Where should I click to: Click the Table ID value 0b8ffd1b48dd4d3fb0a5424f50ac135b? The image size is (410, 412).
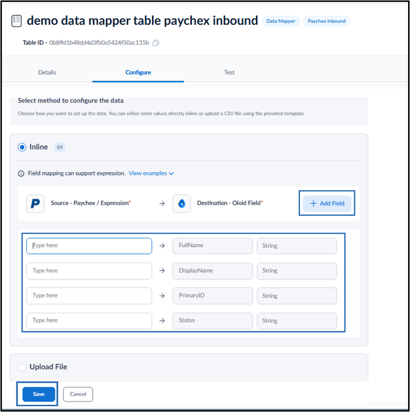click(x=99, y=43)
